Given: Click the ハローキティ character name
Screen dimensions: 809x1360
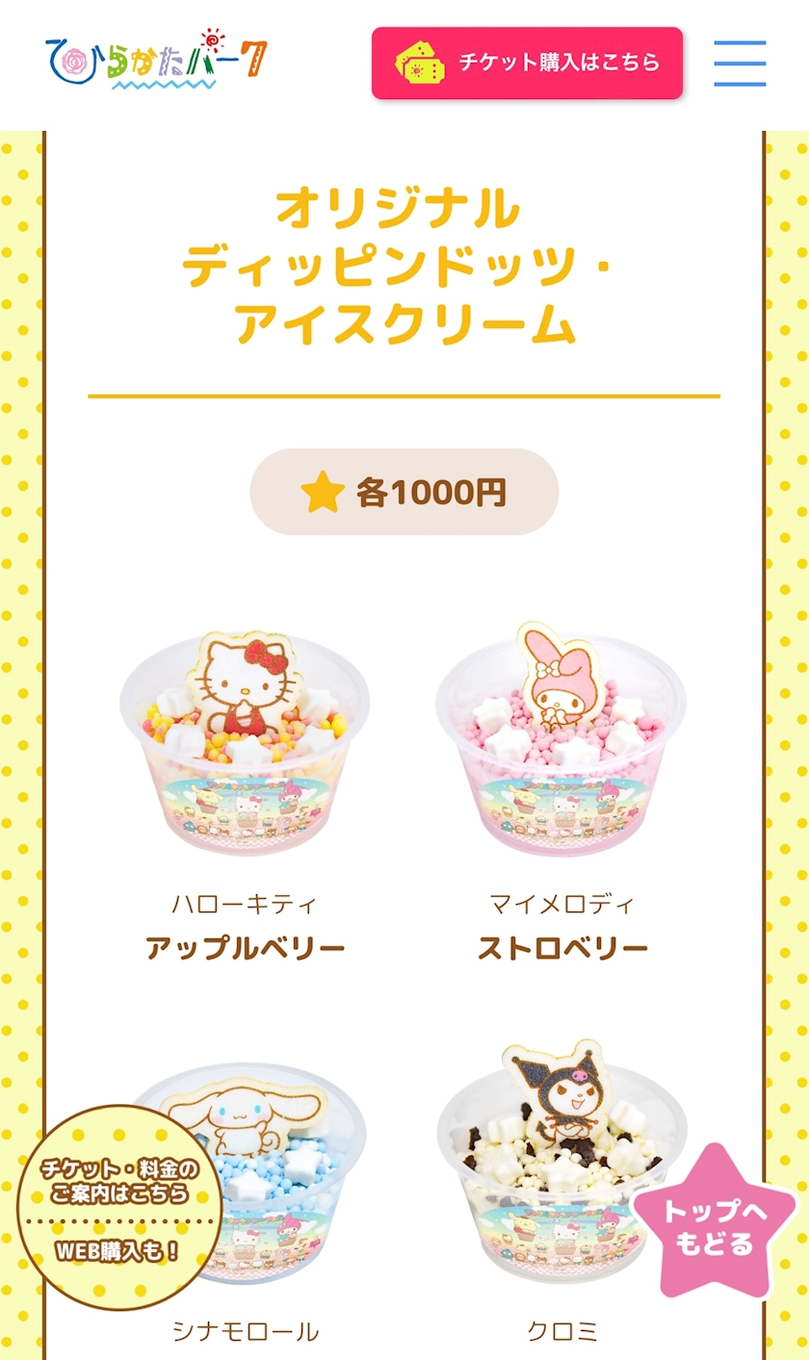Looking at the screenshot, I should [x=245, y=905].
